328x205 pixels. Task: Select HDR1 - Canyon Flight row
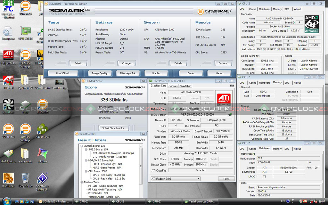pyautogui.click(x=108, y=164)
